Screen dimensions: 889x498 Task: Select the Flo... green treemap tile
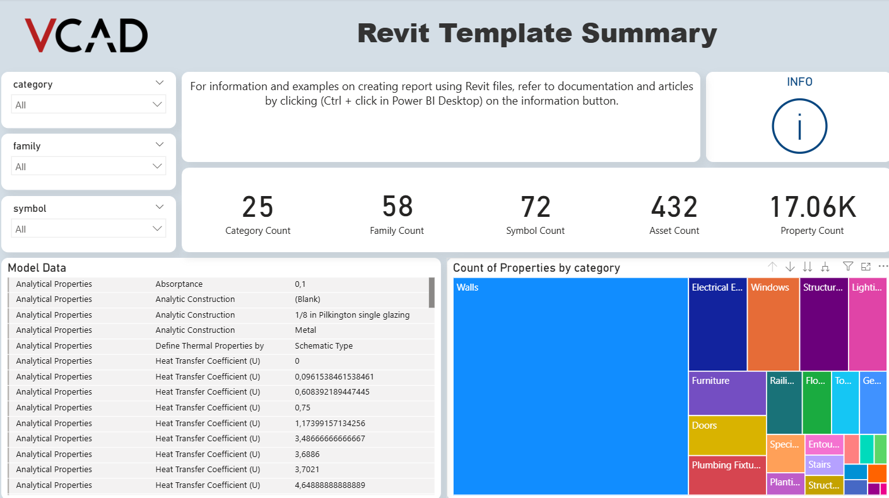click(817, 403)
